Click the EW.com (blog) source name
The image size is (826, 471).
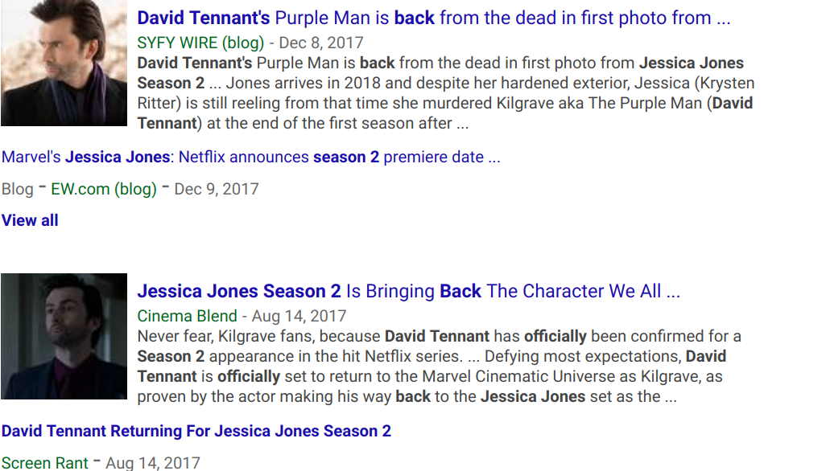point(104,190)
